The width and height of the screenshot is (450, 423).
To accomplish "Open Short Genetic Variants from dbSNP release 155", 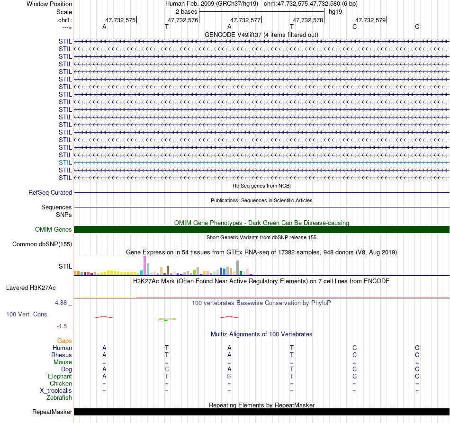I will click(x=261, y=237).
